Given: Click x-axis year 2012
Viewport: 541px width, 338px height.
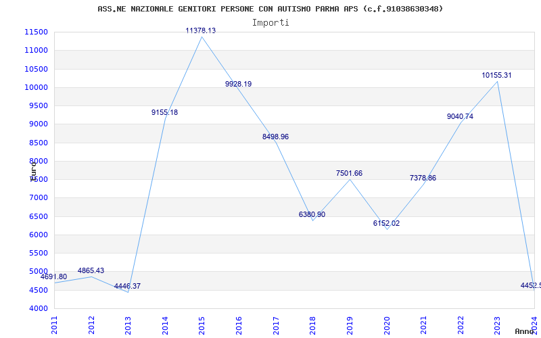Looking at the screenshot, I should 91,325.
